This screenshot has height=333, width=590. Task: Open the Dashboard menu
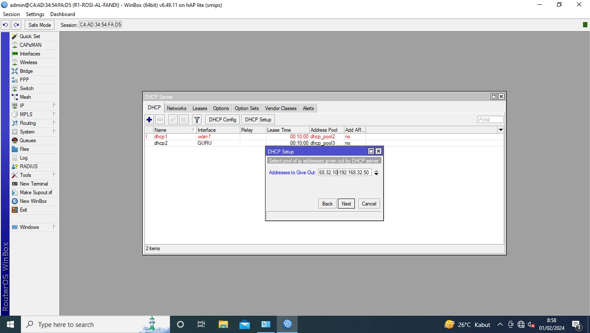tap(62, 14)
